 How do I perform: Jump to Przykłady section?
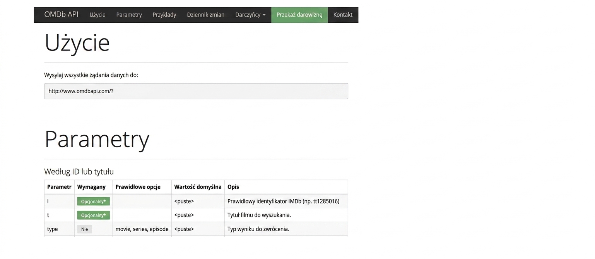[164, 15]
